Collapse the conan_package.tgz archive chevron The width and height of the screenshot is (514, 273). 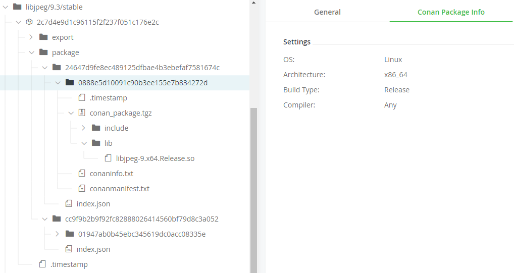(x=71, y=113)
